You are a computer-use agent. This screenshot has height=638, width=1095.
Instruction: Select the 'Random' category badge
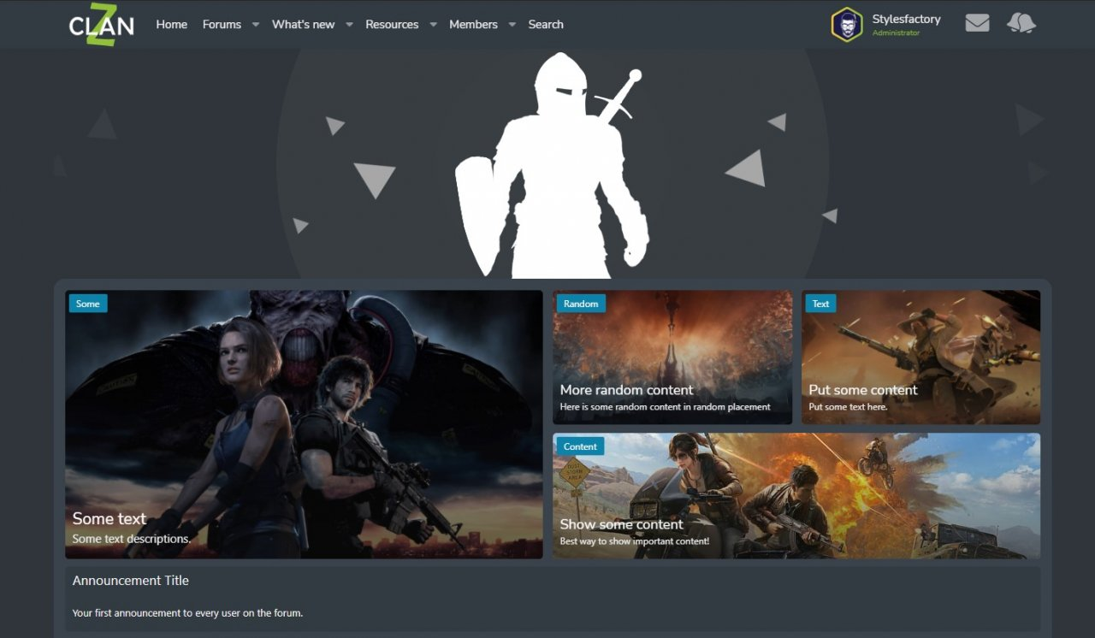(581, 304)
